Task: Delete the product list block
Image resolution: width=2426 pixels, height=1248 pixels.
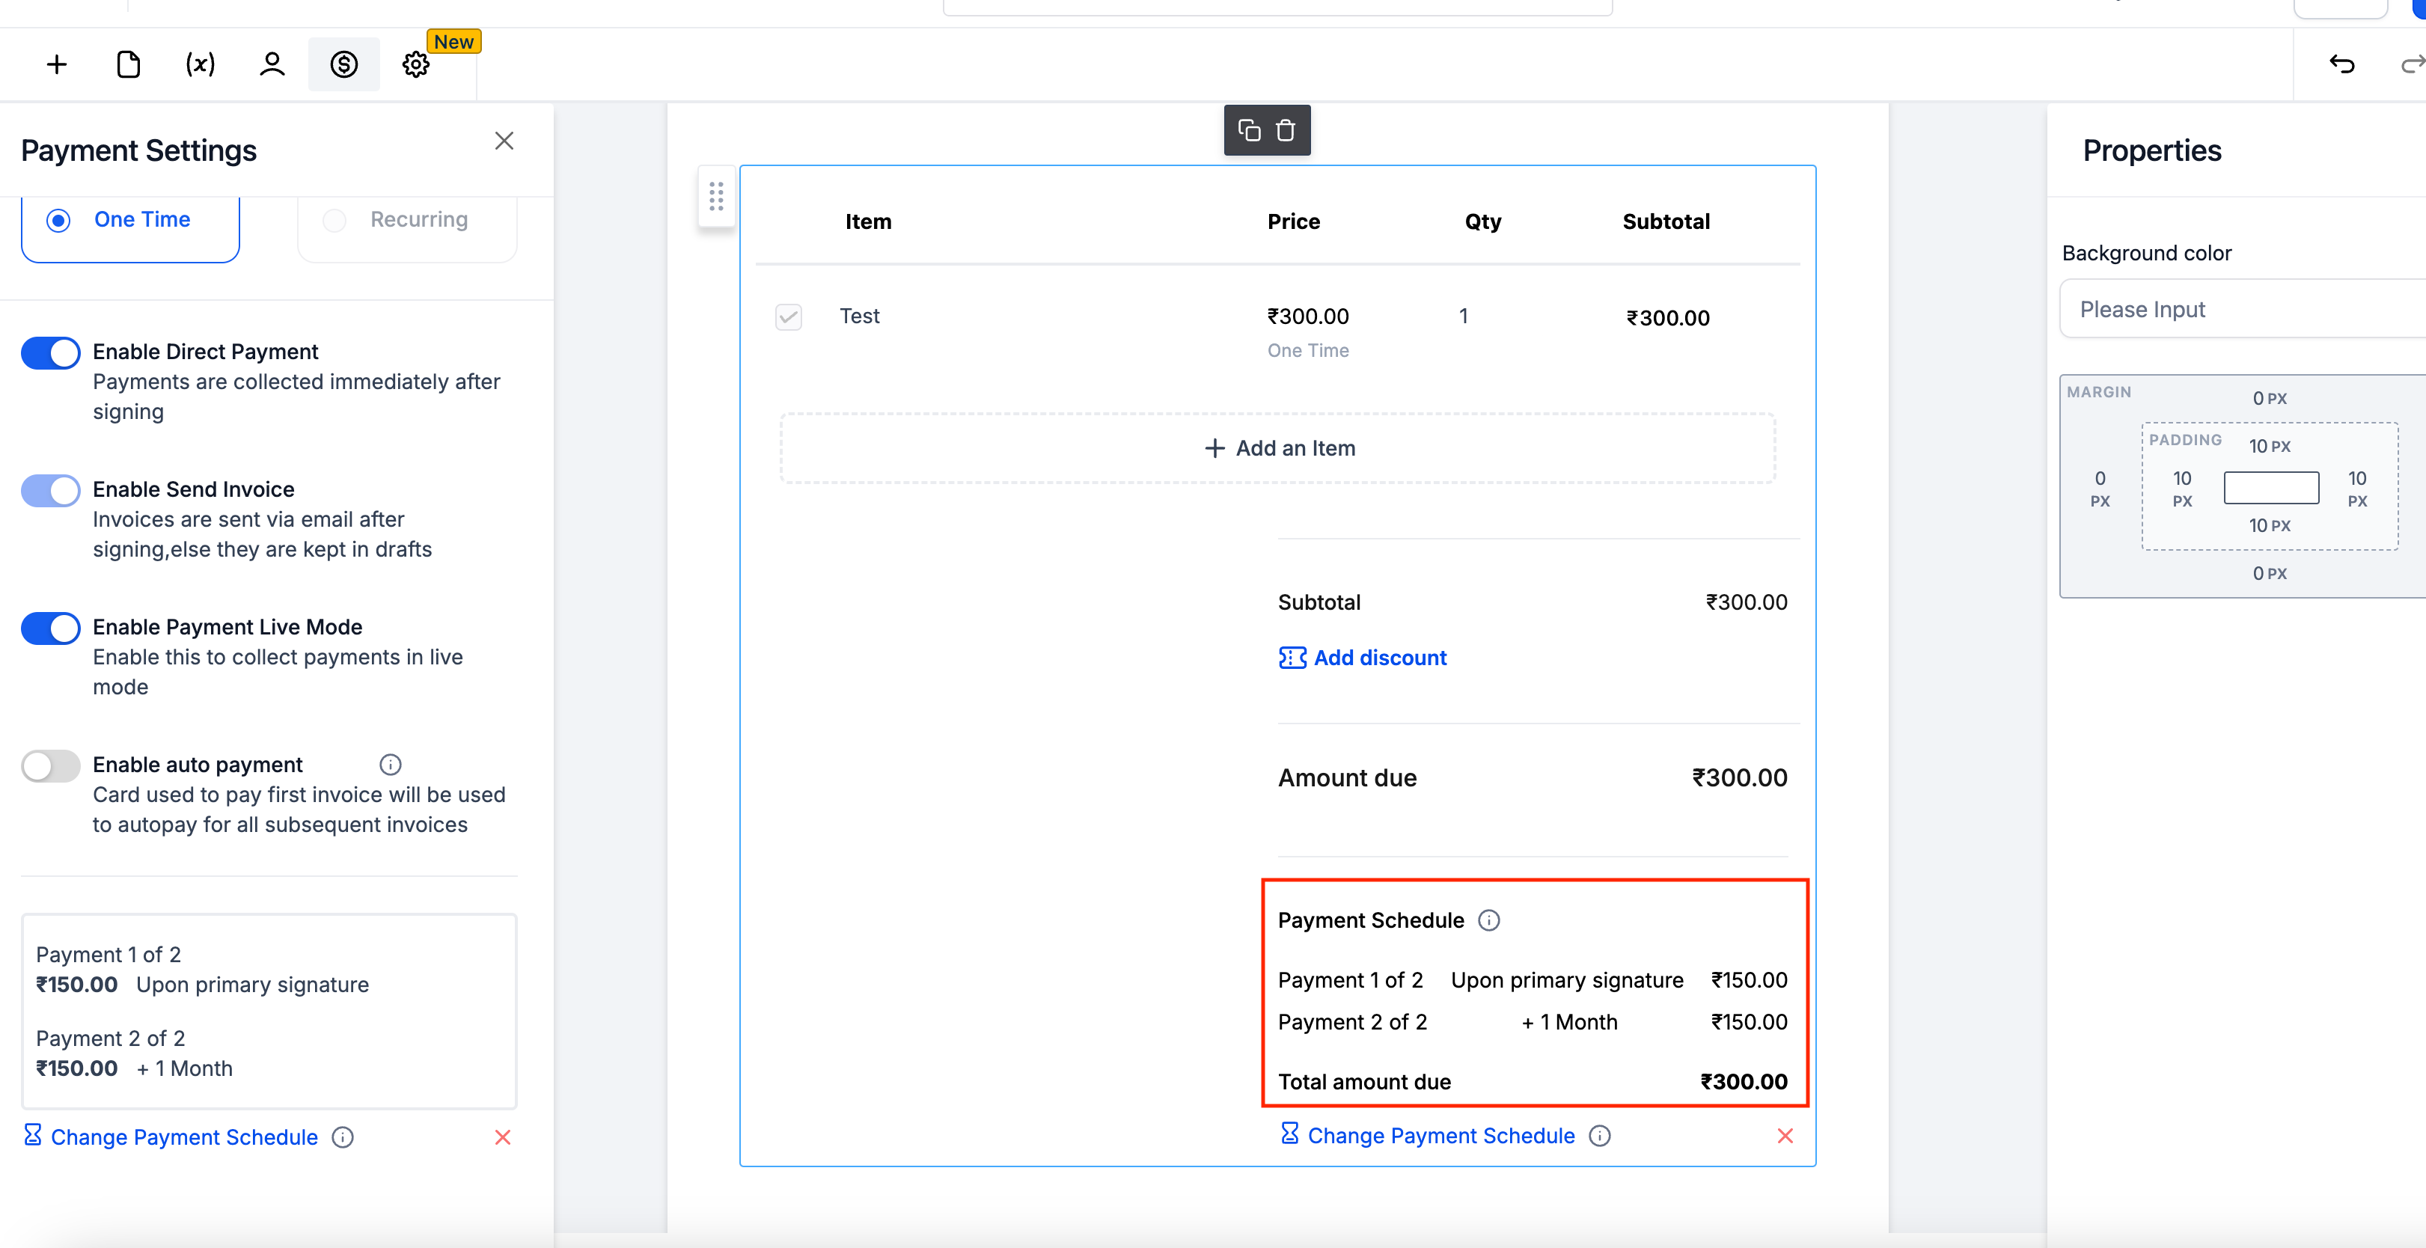Action: 1286,130
